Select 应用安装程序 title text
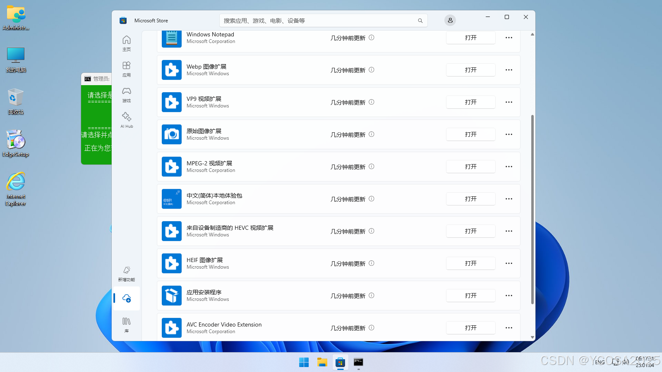The width and height of the screenshot is (662, 372). (x=204, y=292)
